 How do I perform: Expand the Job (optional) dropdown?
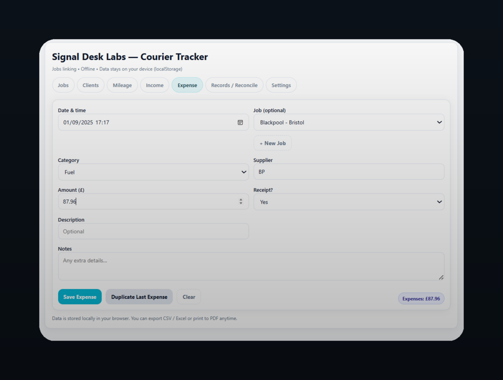click(349, 122)
